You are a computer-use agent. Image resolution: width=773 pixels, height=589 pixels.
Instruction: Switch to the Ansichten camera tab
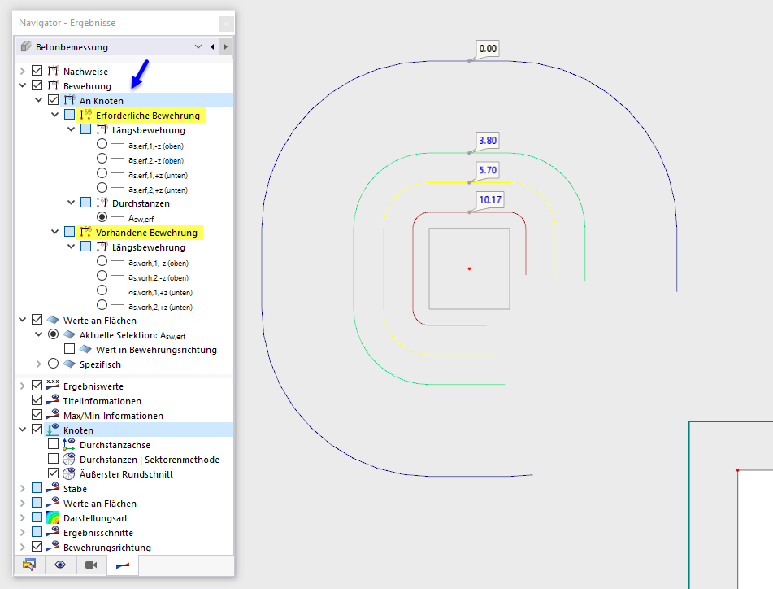coord(91,565)
